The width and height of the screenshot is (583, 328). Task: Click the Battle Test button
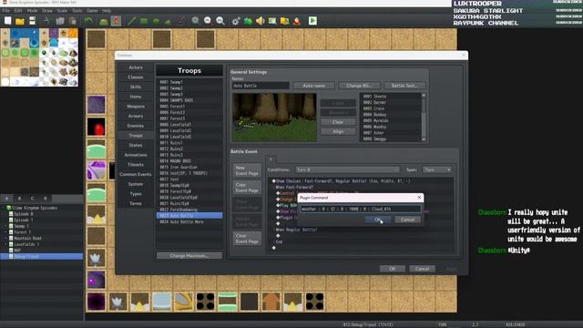click(404, 86)
